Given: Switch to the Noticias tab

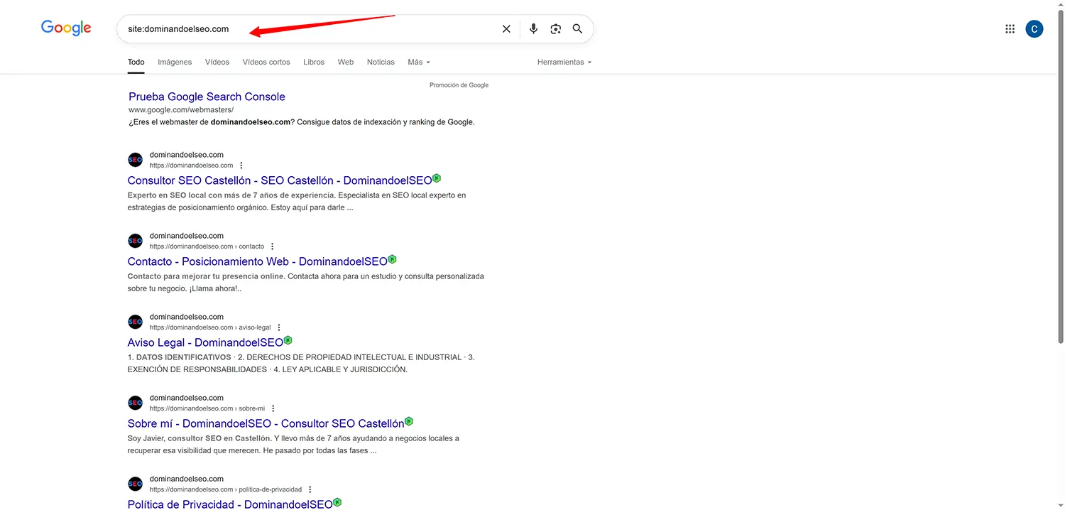Looking at the screenshot, I should pos(381,63).
